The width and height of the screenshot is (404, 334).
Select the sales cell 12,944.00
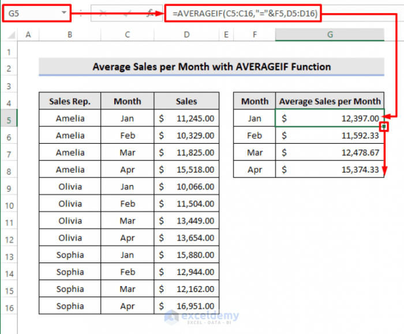click(186, 272)
